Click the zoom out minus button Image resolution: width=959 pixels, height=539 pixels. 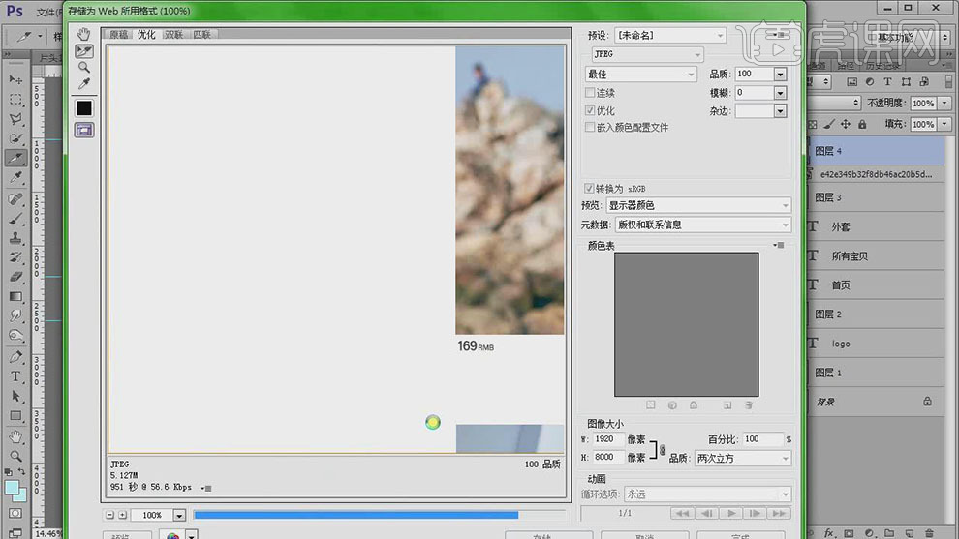110,515
